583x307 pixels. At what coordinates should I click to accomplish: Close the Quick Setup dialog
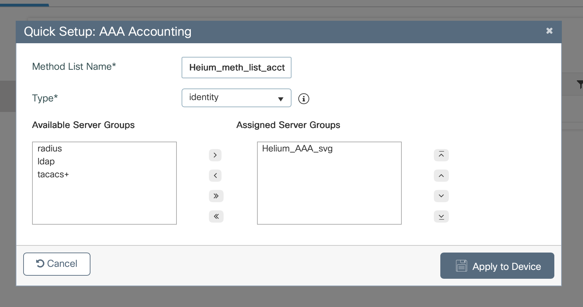click(549, 31)
